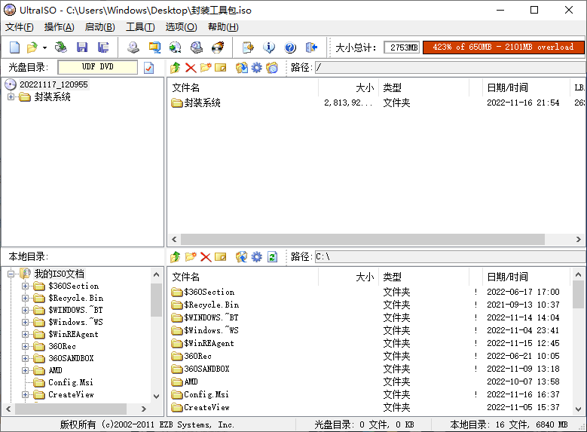Open the 操作(A) menu
Screen dimensions: 587x432
click(59, 27)
